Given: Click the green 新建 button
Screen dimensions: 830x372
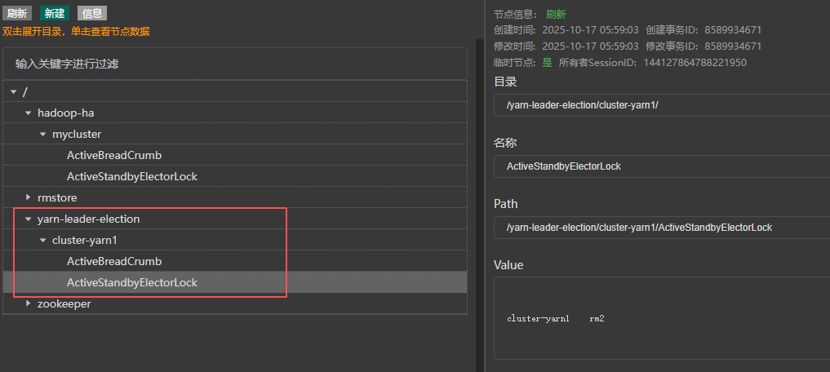Looking at the screenshot, I should (55, 13).
